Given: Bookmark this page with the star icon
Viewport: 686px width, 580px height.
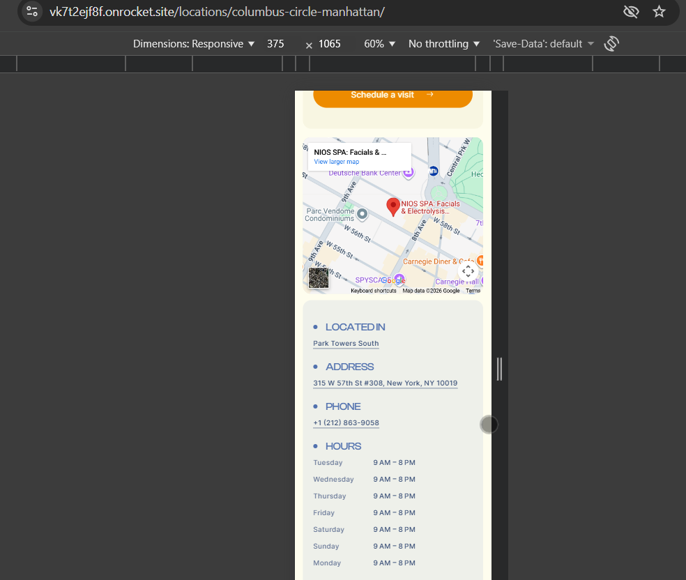Looking at the screenshot, I should (x=659, y=11).
